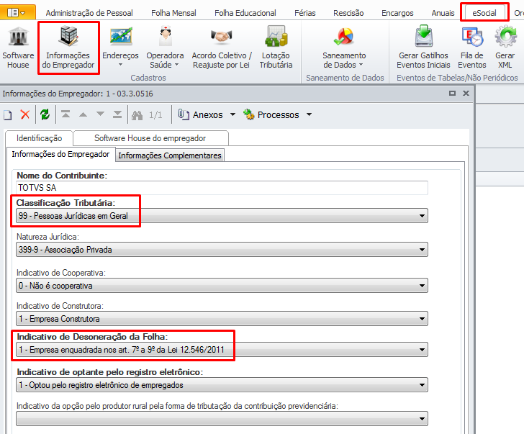Click Gerar Gatilhos Eventos Iniciais
The image size is (524, 434).
(423, 48)
